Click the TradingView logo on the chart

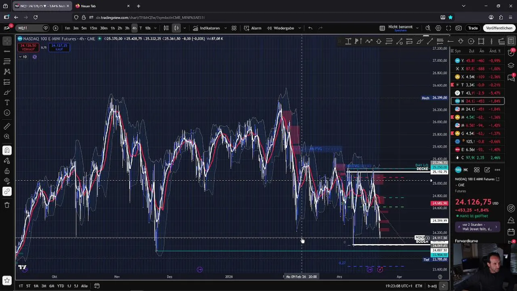[22, 267]
